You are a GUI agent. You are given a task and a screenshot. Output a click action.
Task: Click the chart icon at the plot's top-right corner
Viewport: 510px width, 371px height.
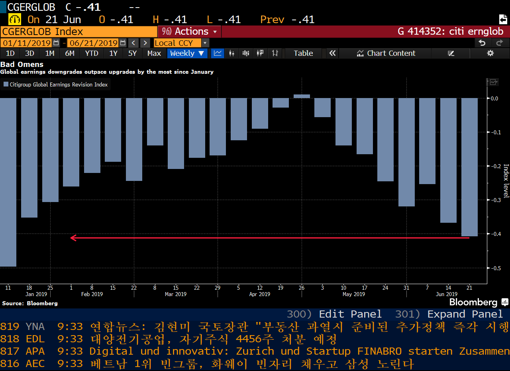pos(493,82)
